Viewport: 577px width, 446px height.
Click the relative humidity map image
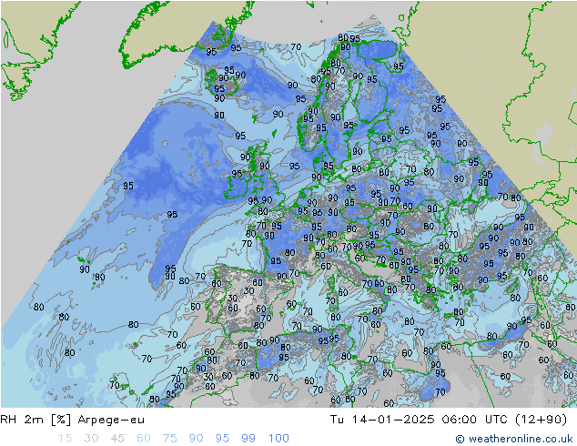(288, 204)
